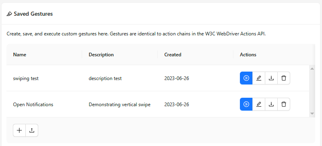Edit the Open Notifications gesture

pos(259,104)
